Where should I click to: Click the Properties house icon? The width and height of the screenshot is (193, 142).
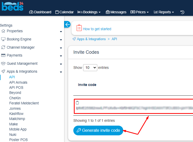pyautogui.click(x=3, y=31)
